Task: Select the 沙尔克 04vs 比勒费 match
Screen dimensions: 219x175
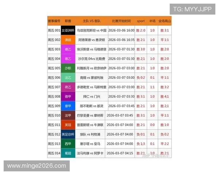Action: tap(92, 59)
